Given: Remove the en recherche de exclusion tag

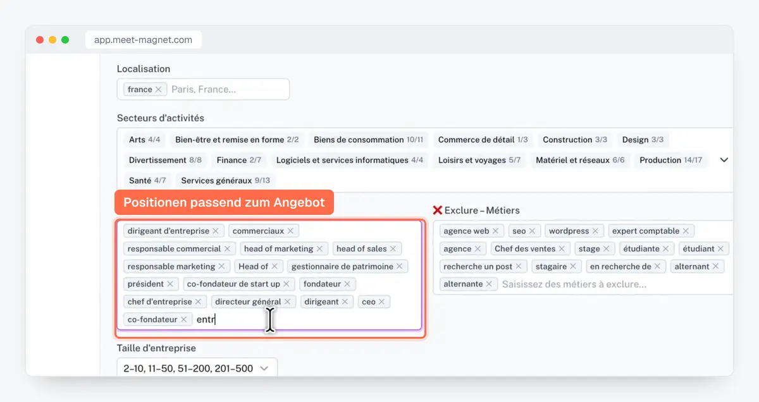Looking at the screenshot, I should tap(657, 267).
